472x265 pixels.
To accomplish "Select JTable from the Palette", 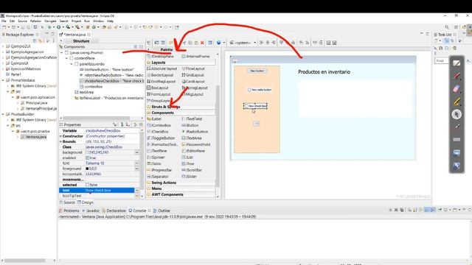I will [154, 163].
